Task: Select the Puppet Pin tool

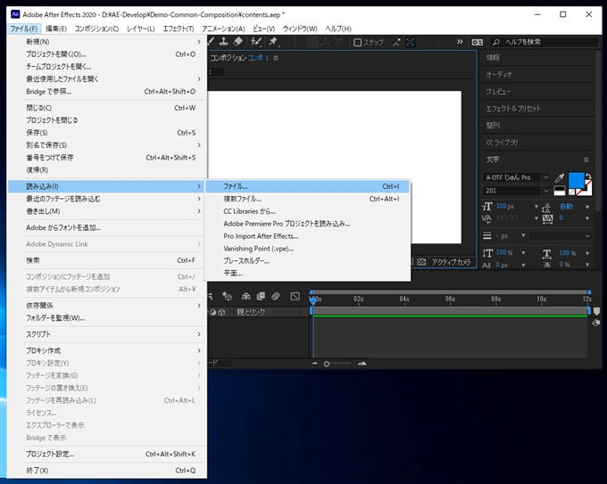Action: click(273, 41)
